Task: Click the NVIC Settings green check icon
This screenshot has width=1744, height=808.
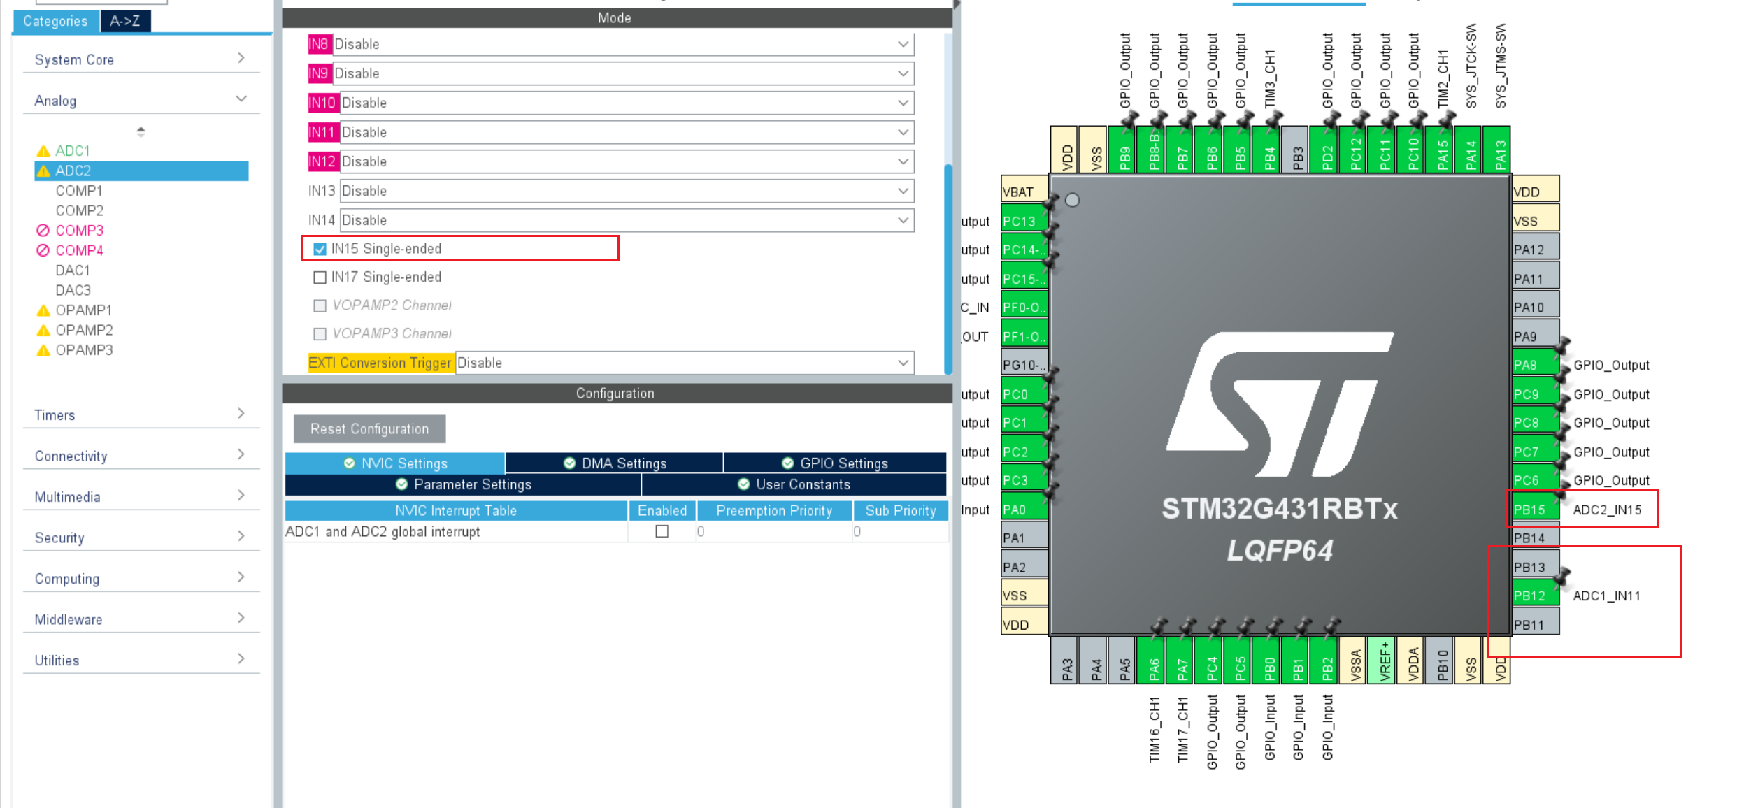Action: coord(349,463)
